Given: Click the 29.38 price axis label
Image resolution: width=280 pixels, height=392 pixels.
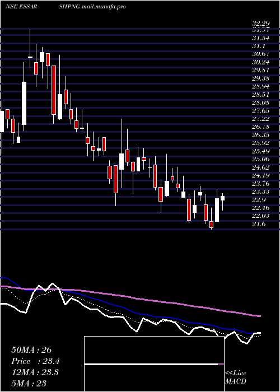Looking at the screenshot, I should tap(261, 78).
